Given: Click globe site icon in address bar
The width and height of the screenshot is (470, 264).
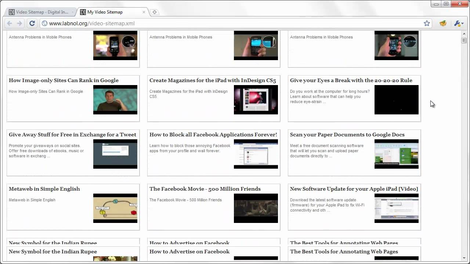Looking at the screenshot, I should [44, 23].
